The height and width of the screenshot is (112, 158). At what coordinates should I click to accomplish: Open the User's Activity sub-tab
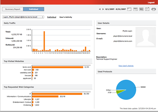pyautogui.click(x=66, y=17)
